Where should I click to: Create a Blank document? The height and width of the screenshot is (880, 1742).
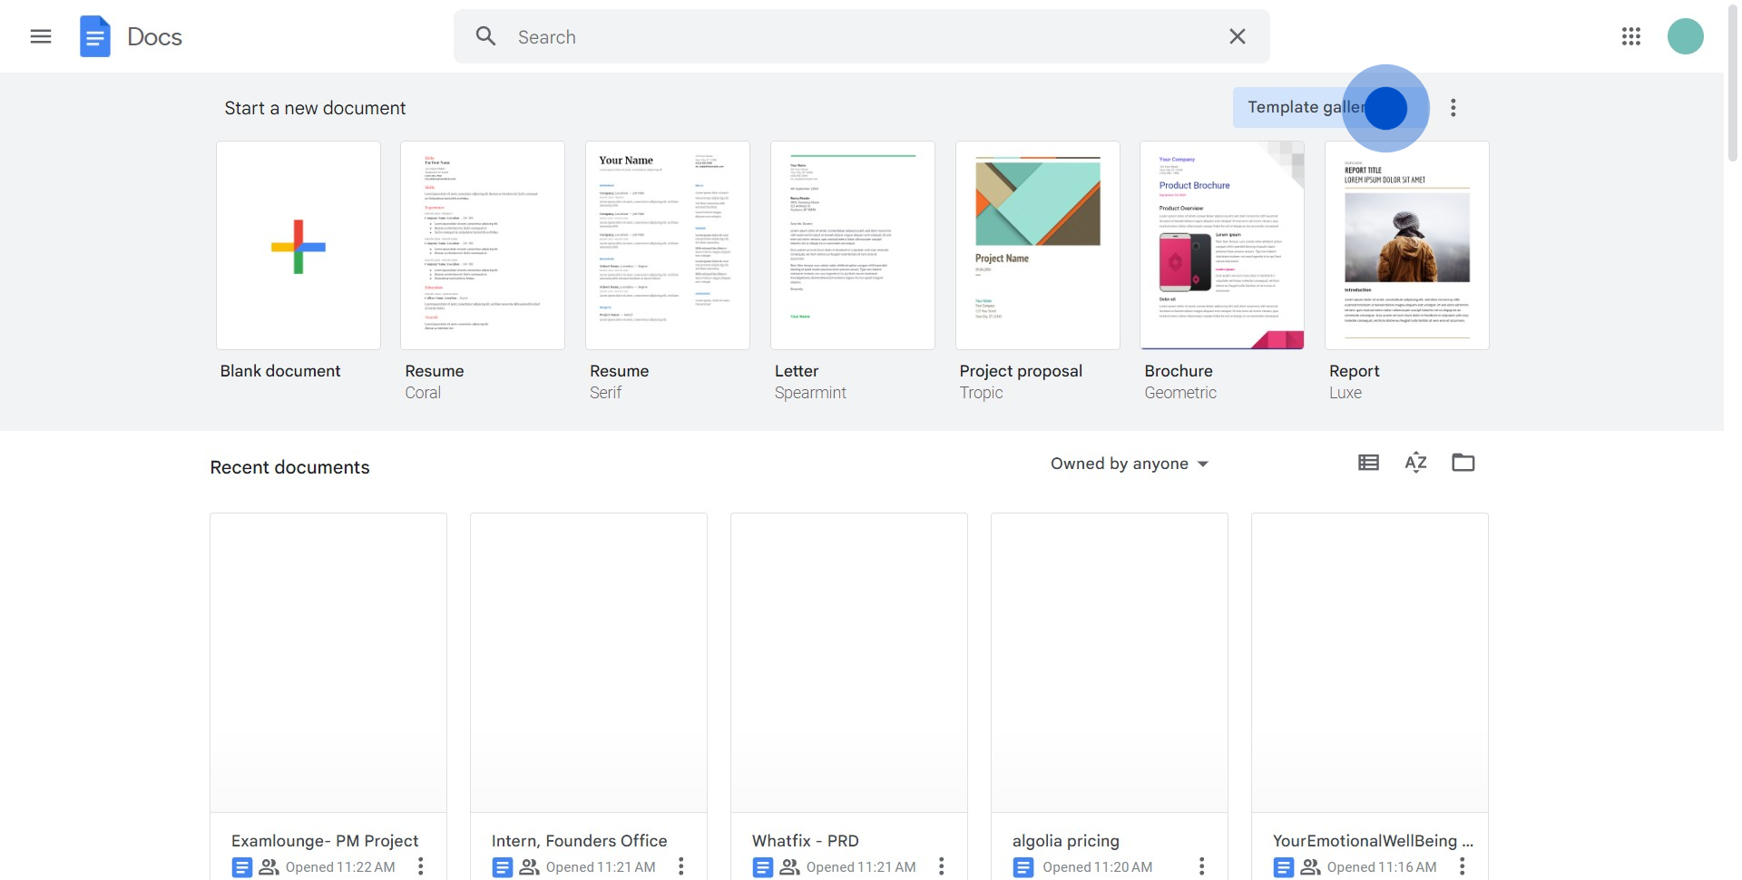[x=298, y=245]
